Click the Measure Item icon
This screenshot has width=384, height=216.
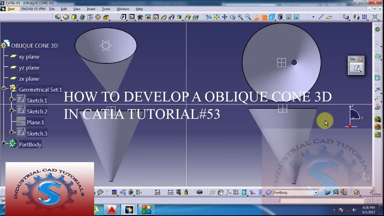178,192
